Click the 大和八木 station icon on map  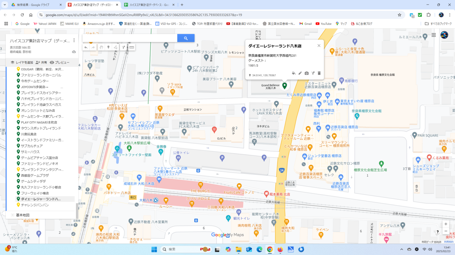click(x=155, y=200)
